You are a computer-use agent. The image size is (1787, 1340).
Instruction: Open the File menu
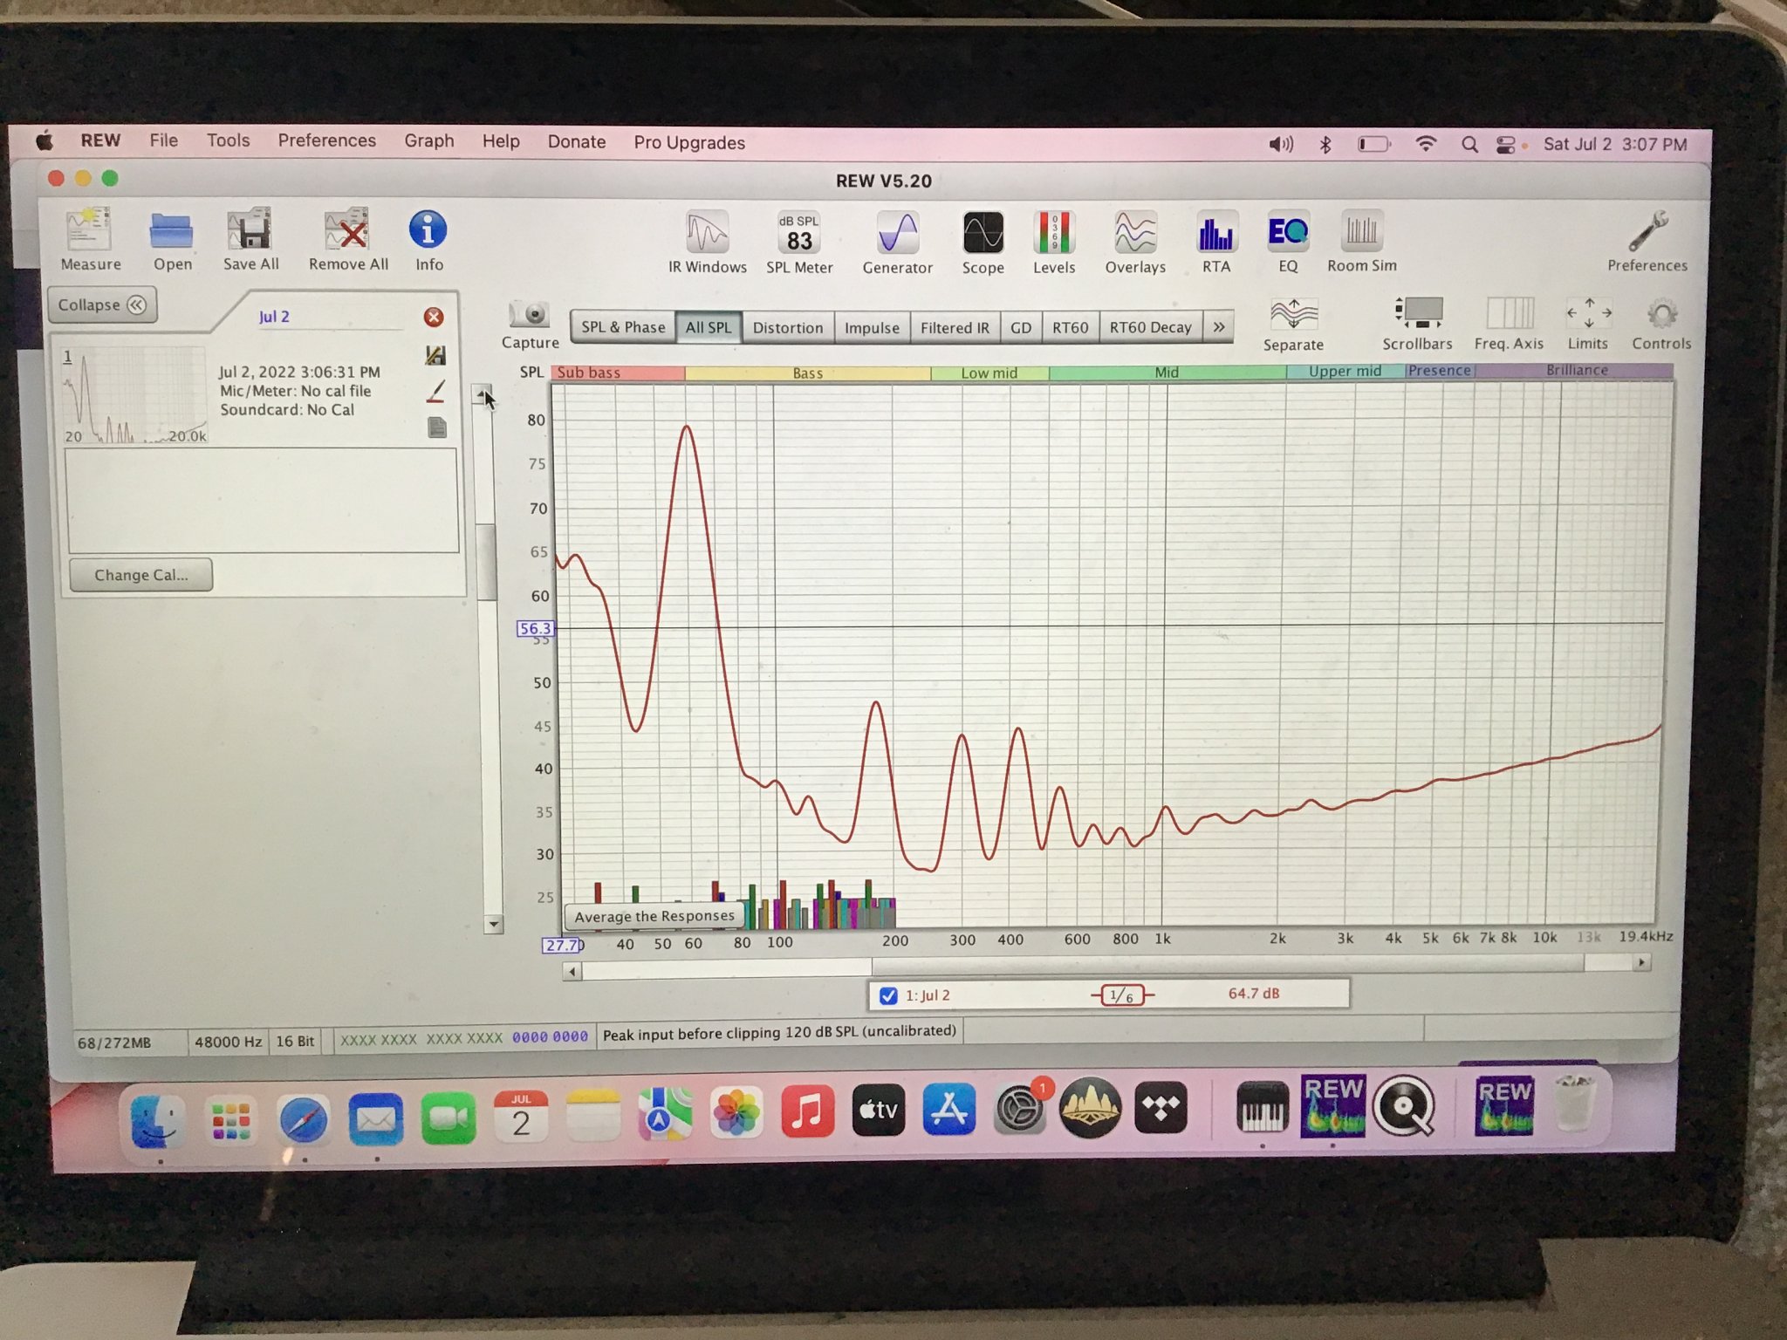click(x=163, y=140)
